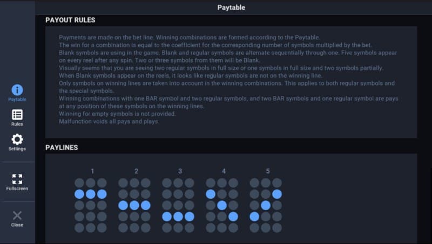Enter Fullscreen mode via sidebar icon
432x244 pixels.
pos(17,179)
